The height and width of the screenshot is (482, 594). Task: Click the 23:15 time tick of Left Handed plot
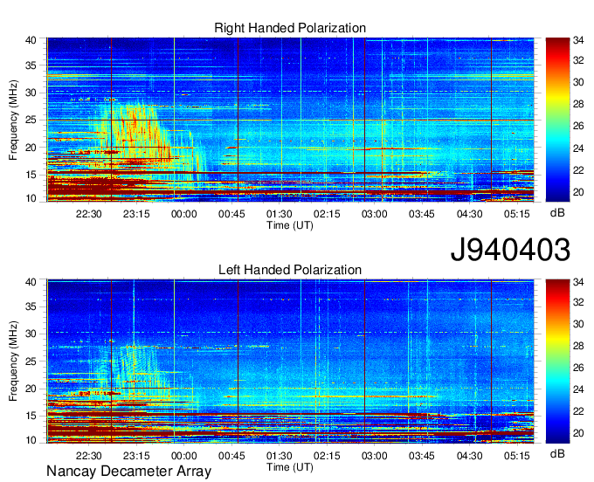(x=136, y=456)
